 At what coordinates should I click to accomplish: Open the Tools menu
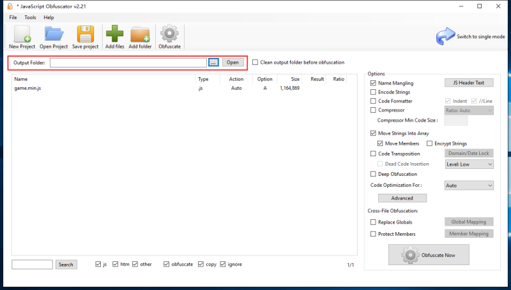(30, 17)
